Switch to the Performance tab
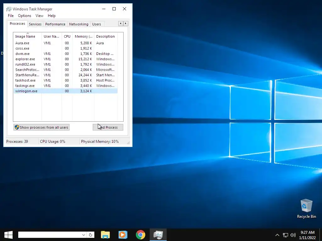Viewport: 322px width, 241px height. point(55,24)
